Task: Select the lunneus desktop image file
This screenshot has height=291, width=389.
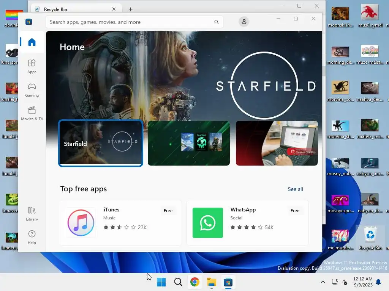Action: [x=9, y=241]
